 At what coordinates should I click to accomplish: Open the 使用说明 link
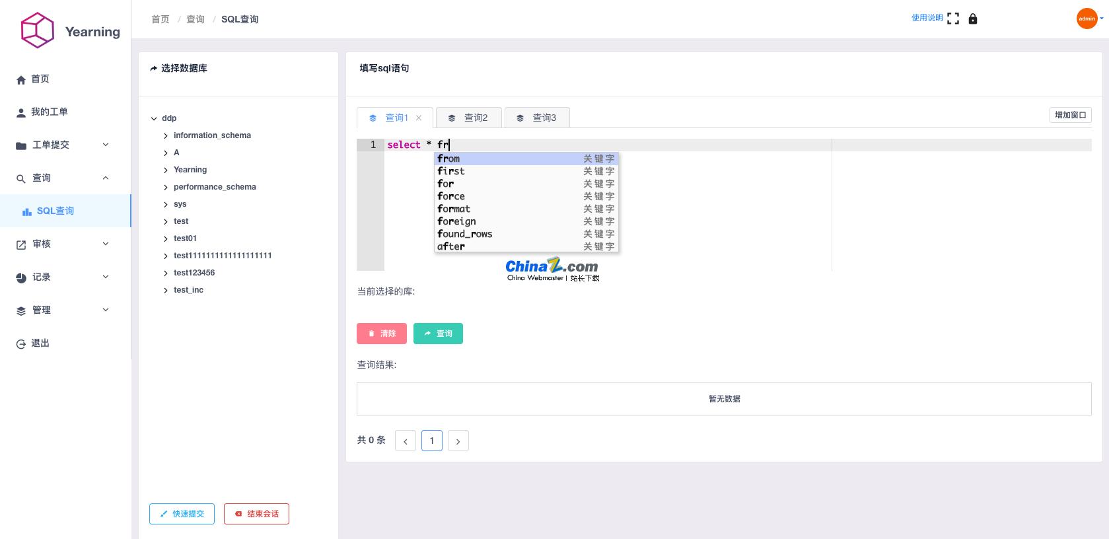927,18
